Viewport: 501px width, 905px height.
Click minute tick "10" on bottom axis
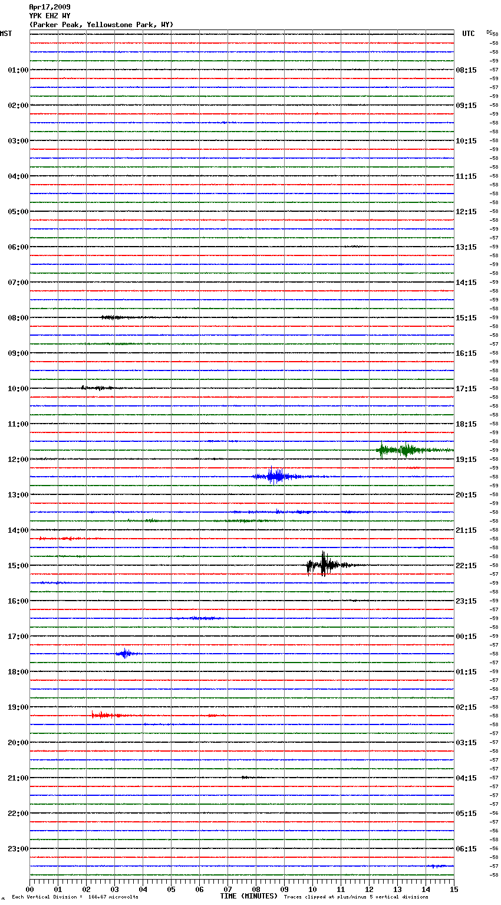tap(312, 889)
